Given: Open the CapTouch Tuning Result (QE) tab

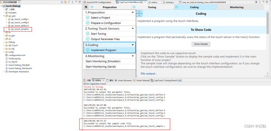Looking at the screenshot, I should [166, 80].
